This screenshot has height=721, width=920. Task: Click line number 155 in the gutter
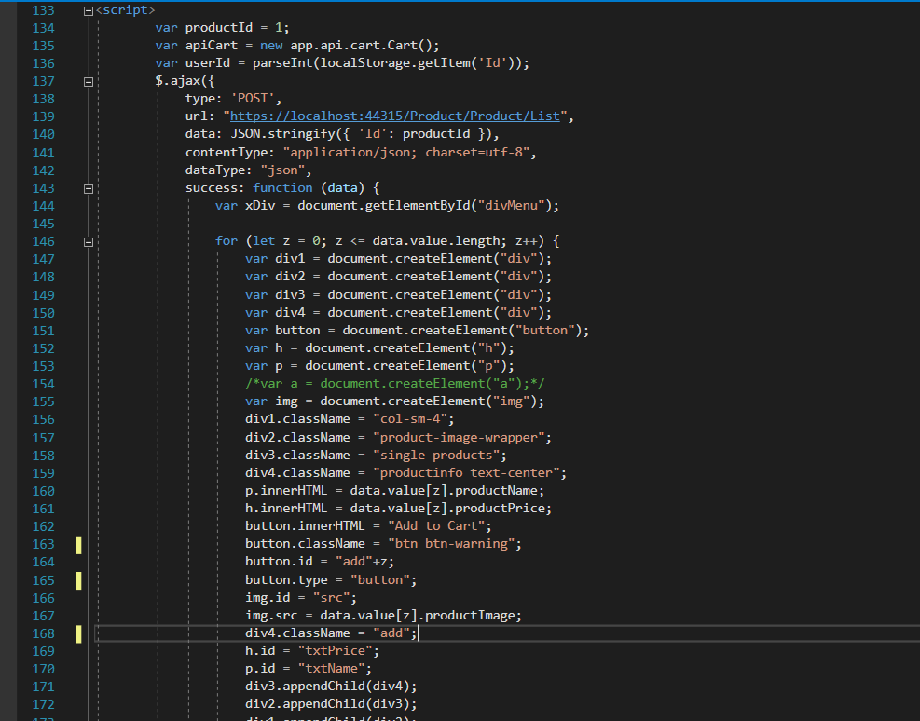43,401
